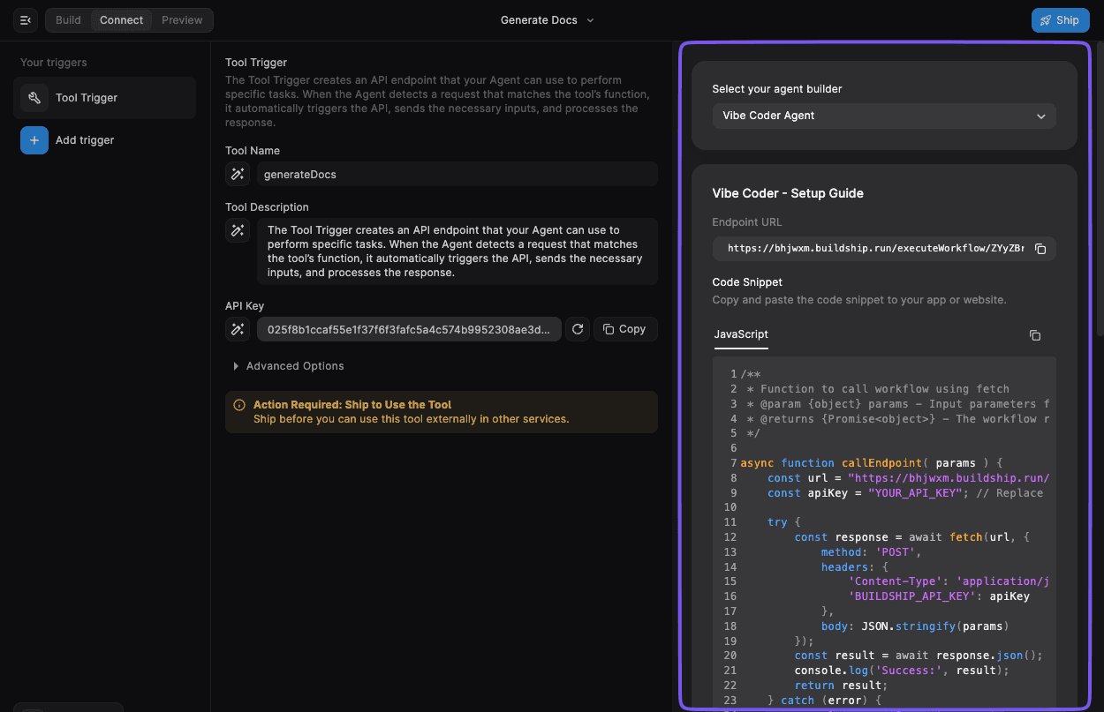Click magic wand icon beside API Key
The height and width of the screenshot is (712, 1104).
(238, 329)
